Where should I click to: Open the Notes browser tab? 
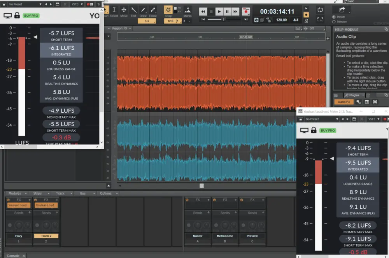pos(368,95)
